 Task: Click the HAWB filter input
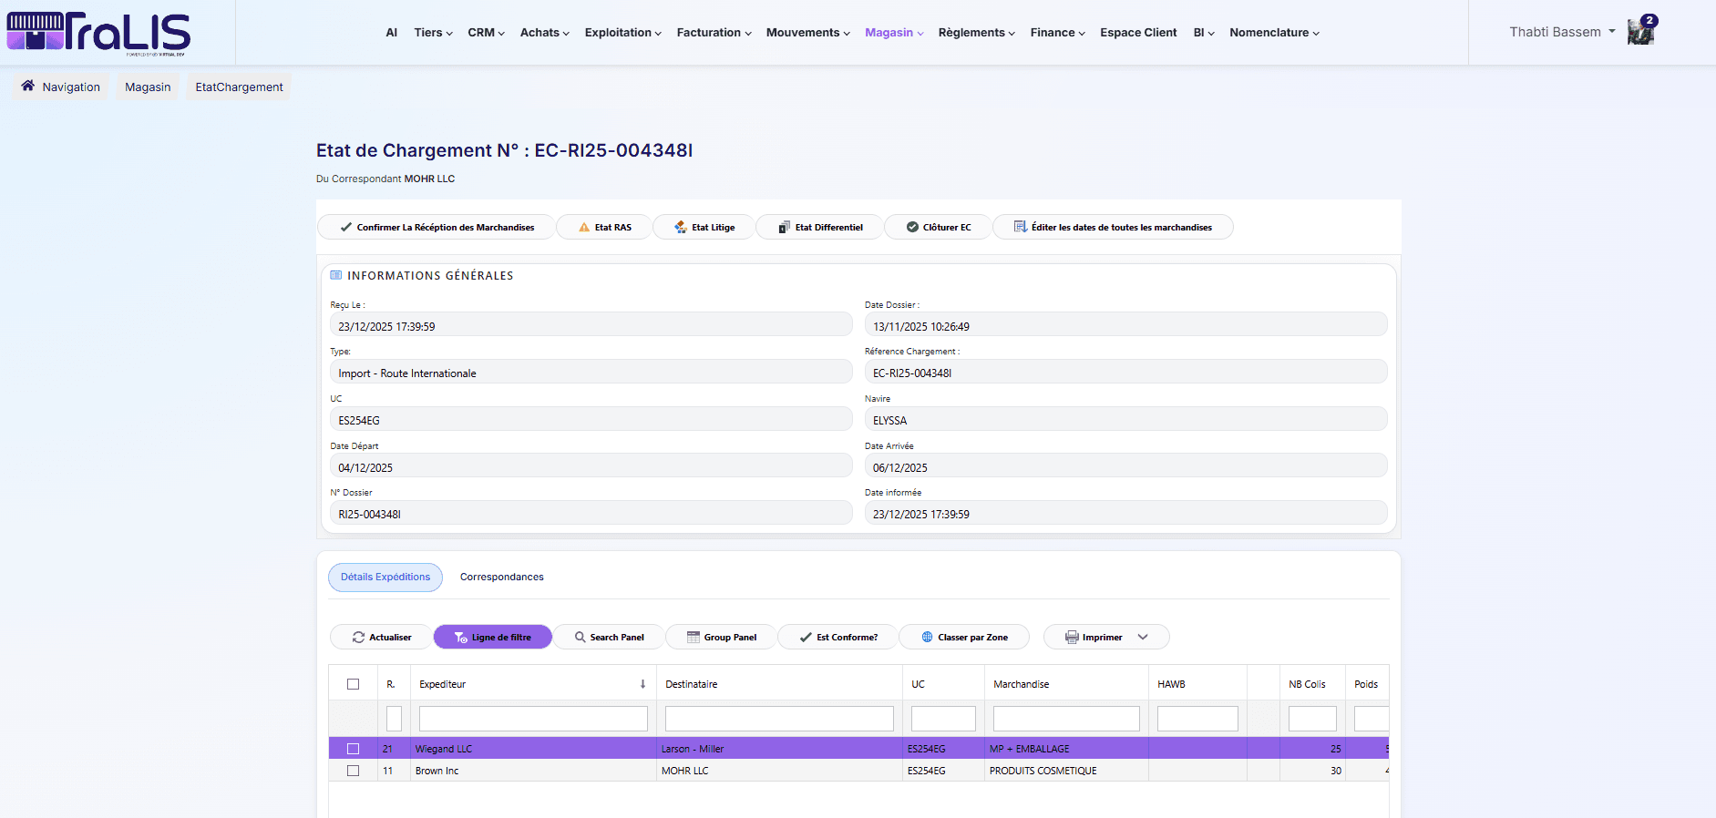pyautogui.click(x=1197, y=719)
